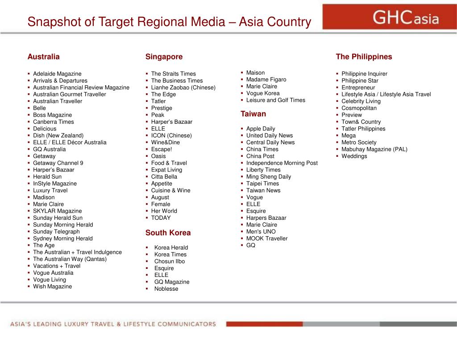Click 'The Straits Times' entry
The width and height of the screenshot is (457, 343).
(174, 74)
